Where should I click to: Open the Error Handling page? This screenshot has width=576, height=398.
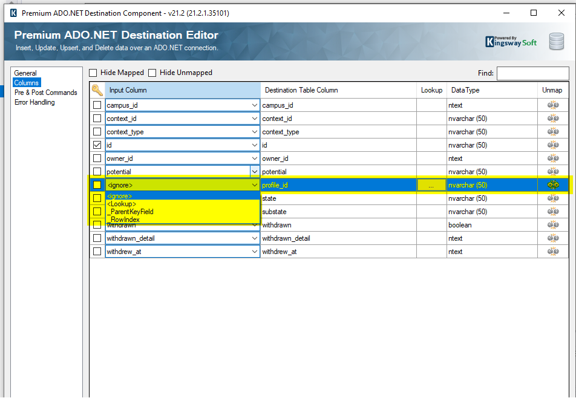tap(34, 102)
